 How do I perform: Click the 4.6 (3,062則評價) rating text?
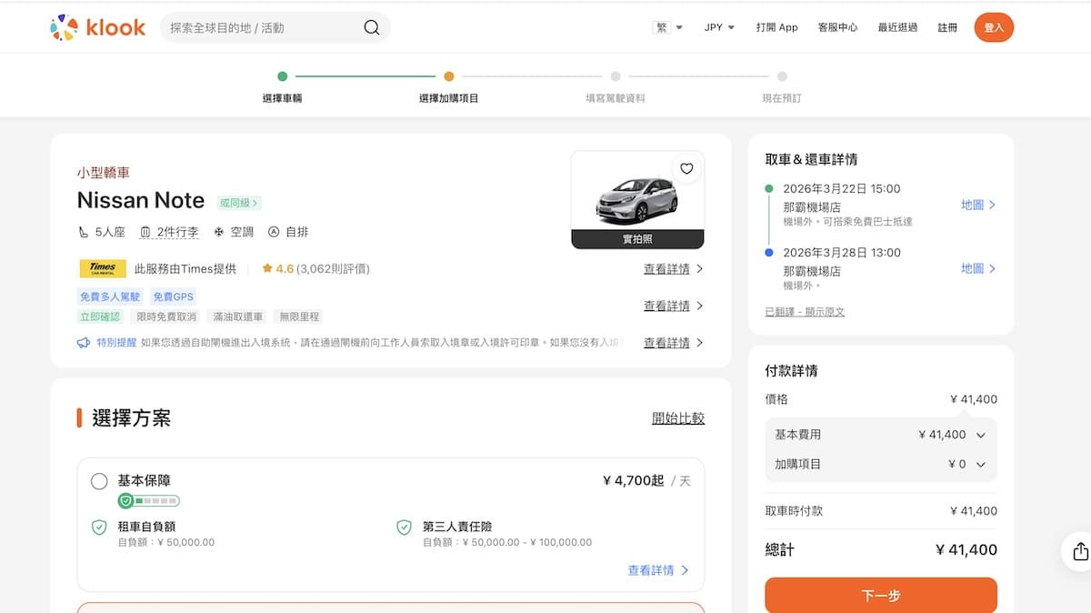point(323,268)
